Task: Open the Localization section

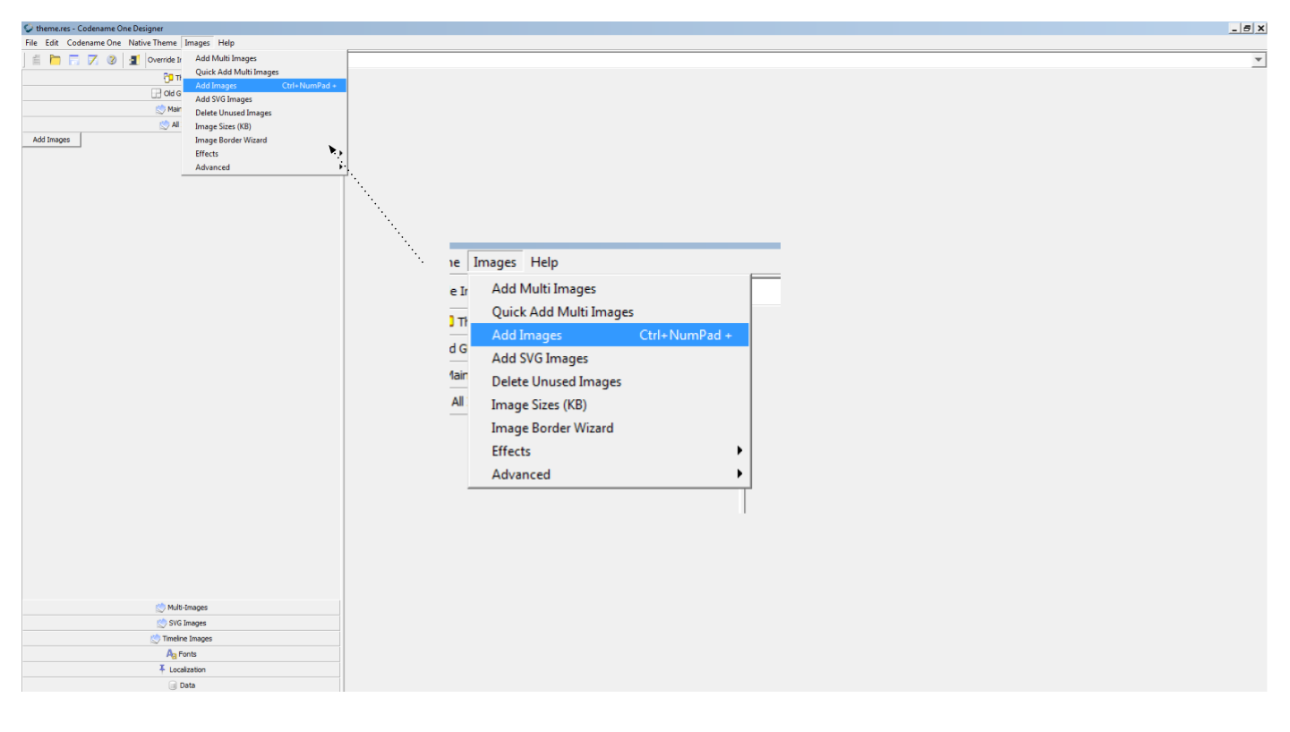Action: coord(181,669)
